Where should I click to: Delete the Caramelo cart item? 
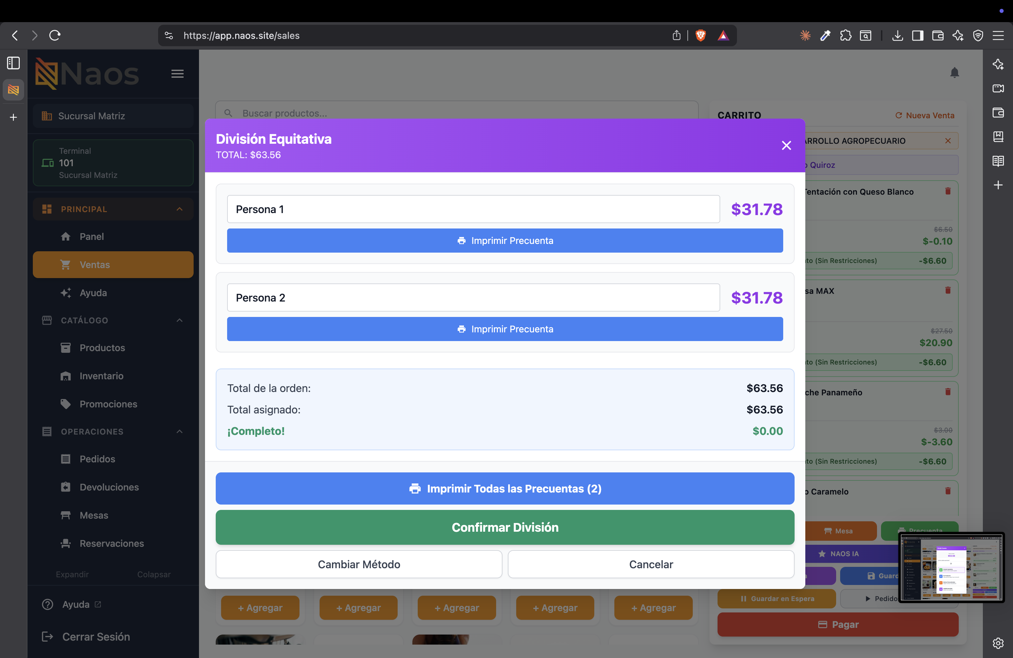tap(948, 491)
